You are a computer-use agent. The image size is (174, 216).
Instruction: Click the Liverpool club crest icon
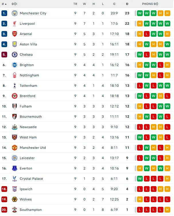pos(15,24)
